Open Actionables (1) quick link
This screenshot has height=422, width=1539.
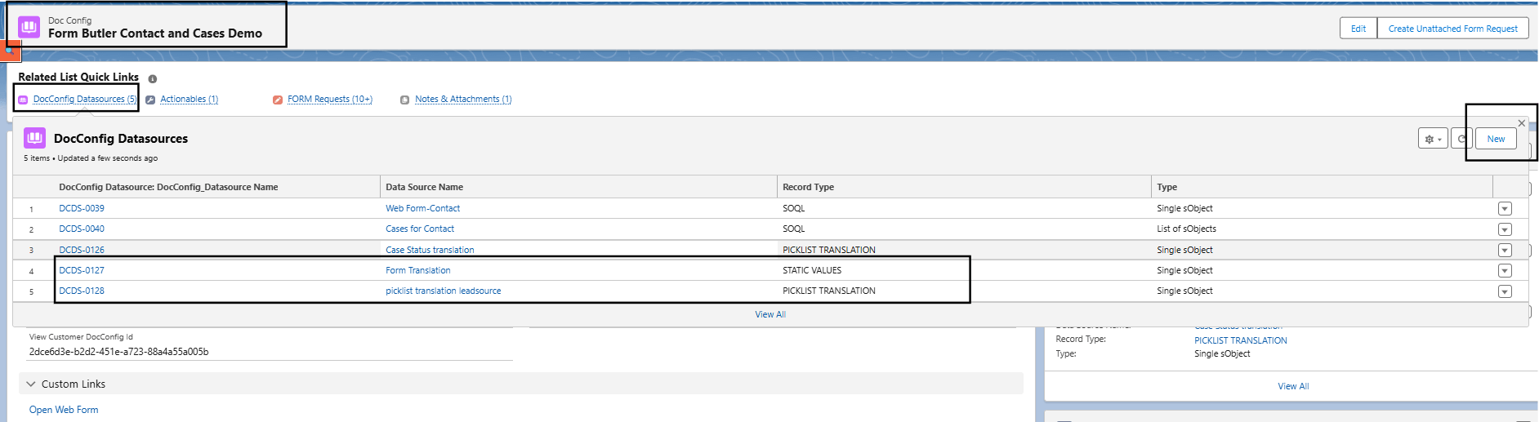click(190, 100)
